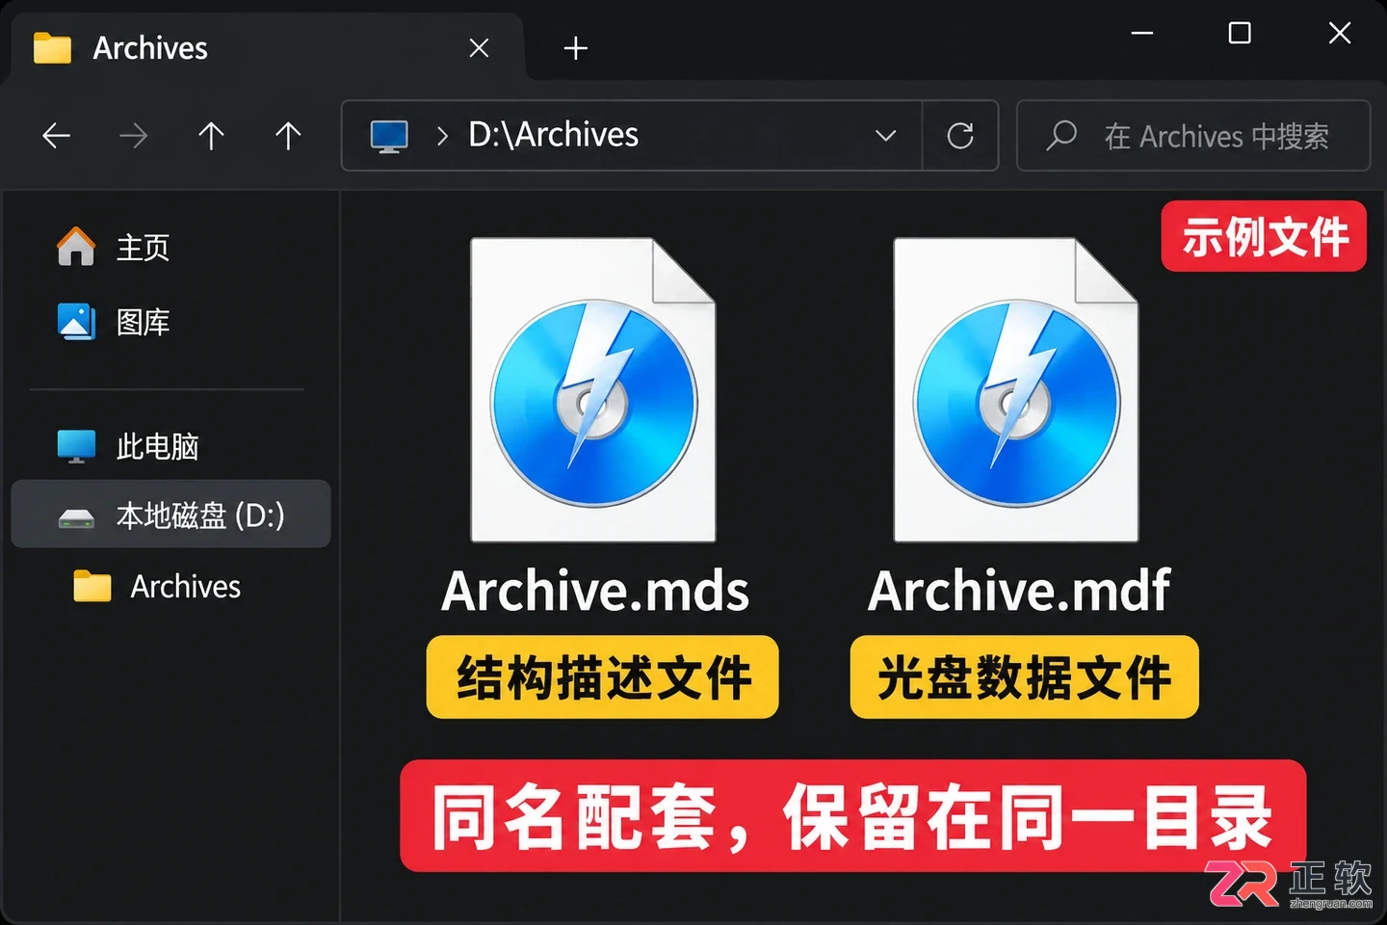Click the home icon beside 主页
This screenshot has width=1387, height=925.
[76, 247]
